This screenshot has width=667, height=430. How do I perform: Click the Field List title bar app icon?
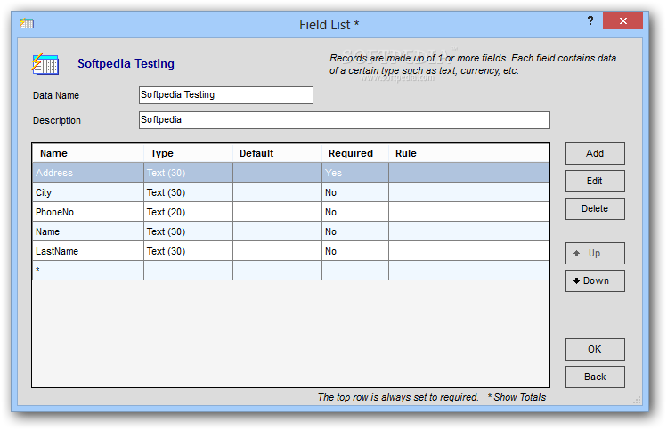pyautogui.click(x=27, y=23)
